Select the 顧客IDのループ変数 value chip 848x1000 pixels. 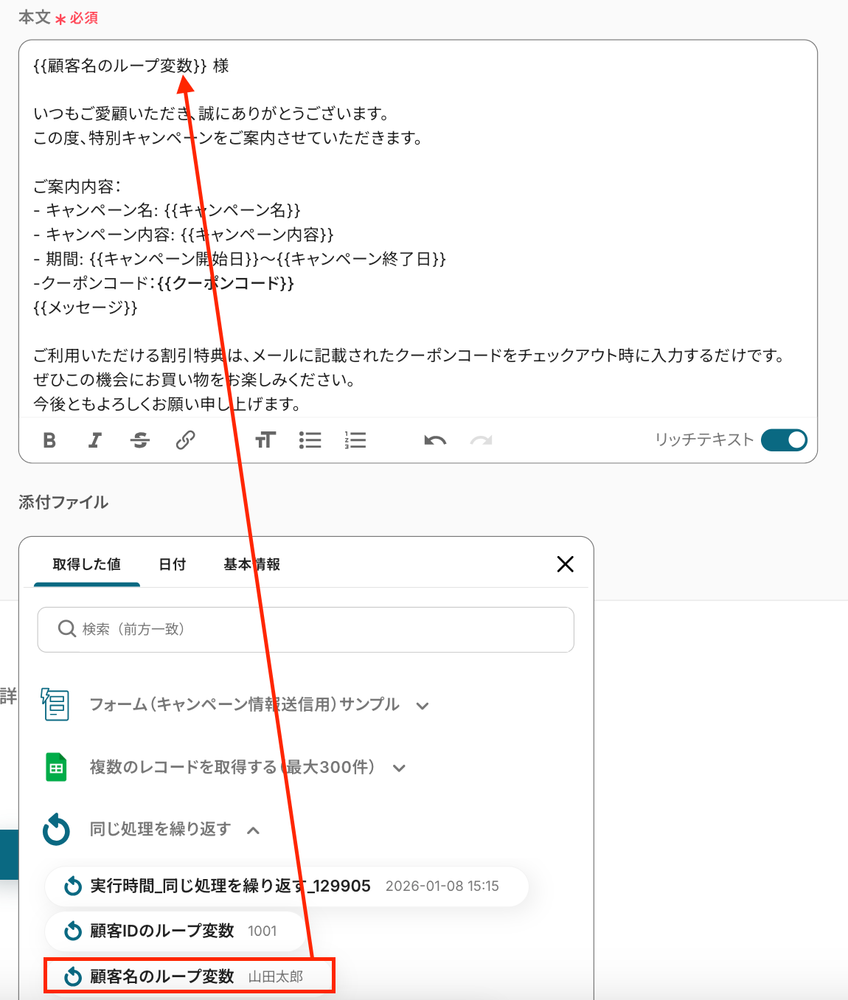175,931
